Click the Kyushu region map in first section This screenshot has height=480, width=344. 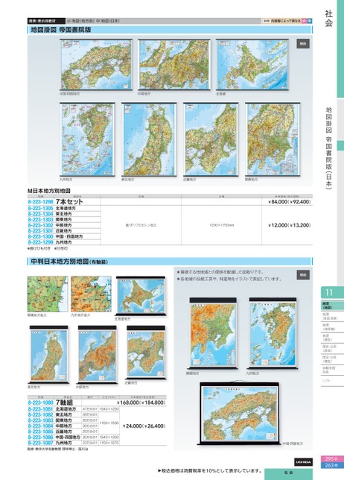click(x=87, y=139)
